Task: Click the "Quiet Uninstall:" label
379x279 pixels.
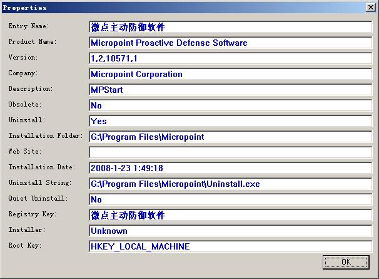Action: (38, 198)
